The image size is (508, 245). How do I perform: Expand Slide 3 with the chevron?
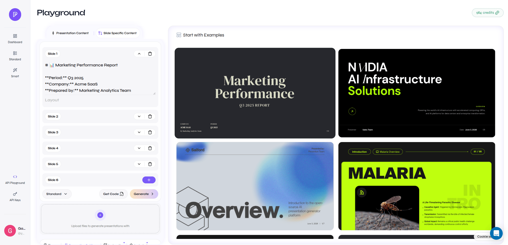click(x=139, y=132)
